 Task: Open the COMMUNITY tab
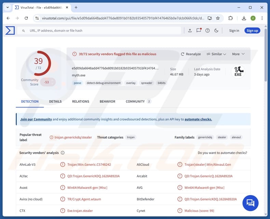(x=138, y=101)
